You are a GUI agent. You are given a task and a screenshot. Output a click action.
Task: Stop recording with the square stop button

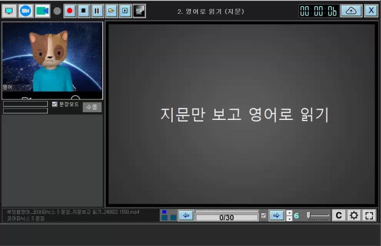(84, 11)
